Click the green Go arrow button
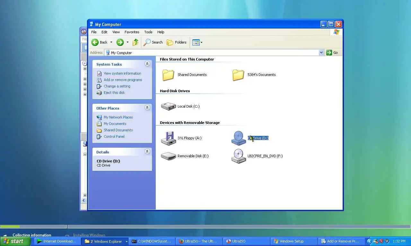The image size is (411, 246). [329, 53]
